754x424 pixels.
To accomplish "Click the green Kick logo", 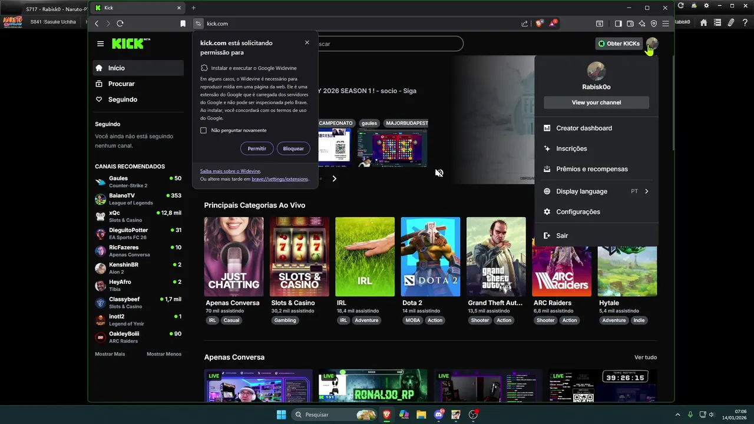I will click(131, 44).
